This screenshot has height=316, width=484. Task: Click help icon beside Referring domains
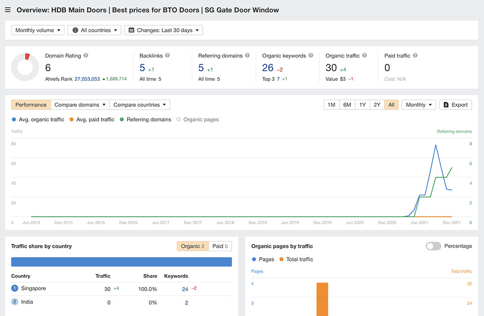pyautogui.click(x=247, y=56)
